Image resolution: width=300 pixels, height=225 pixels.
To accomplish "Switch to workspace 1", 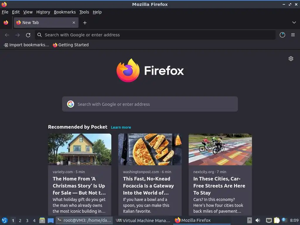I will [x=13, y=221].
